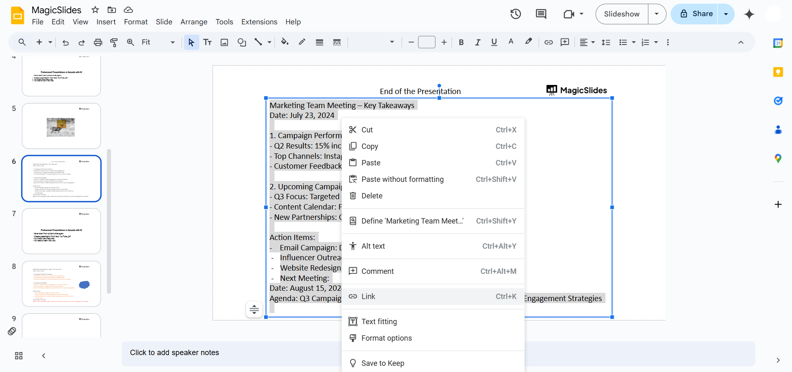This screenshot has height=372, width=792.
Task: Click the speaker notes area
Action: (438, 353)
